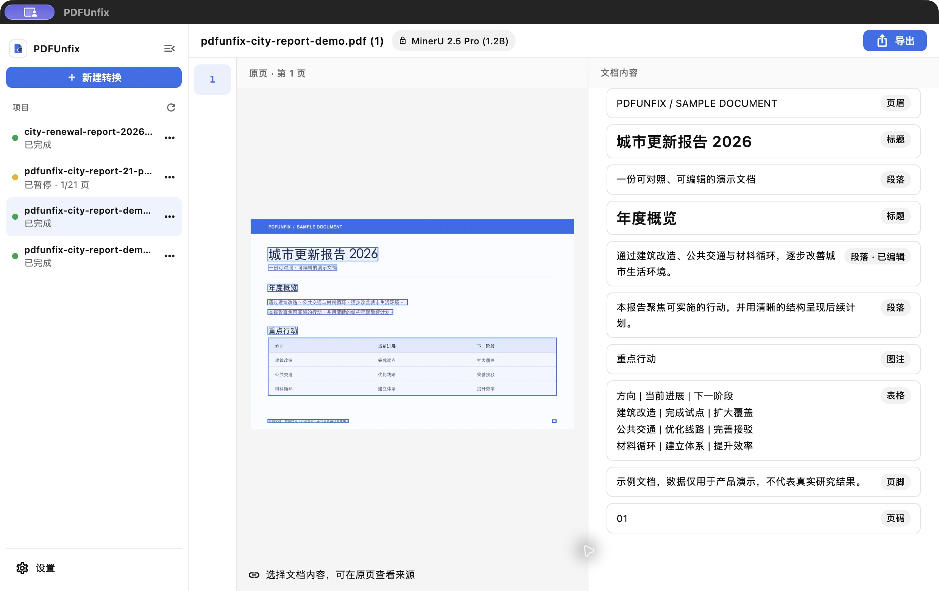Click the screen-share icon in title bar
Screen dimensions: 939x591
point(30,12)
